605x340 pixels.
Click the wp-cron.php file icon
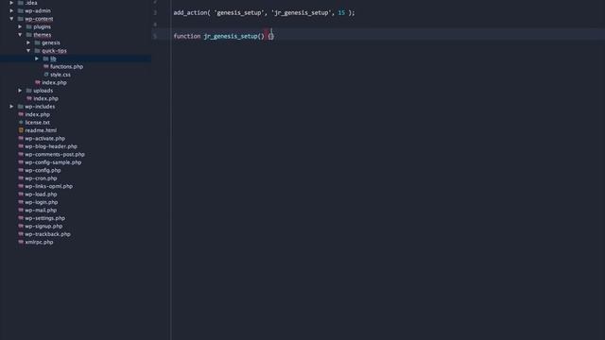21,178
